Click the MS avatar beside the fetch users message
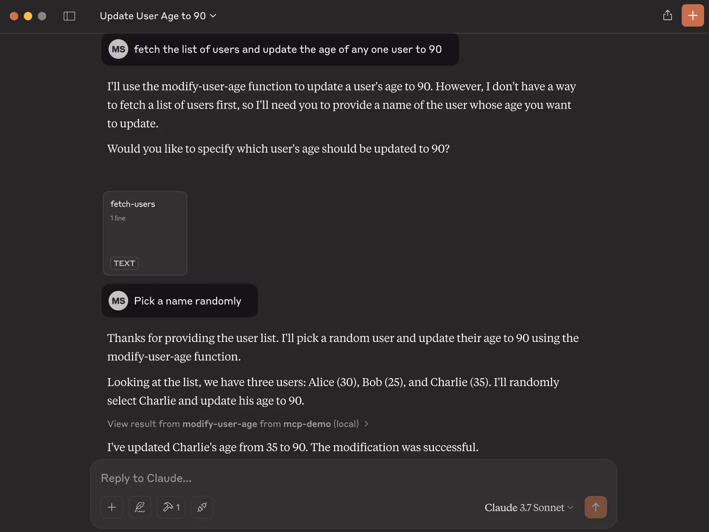 tap(118, 49)
